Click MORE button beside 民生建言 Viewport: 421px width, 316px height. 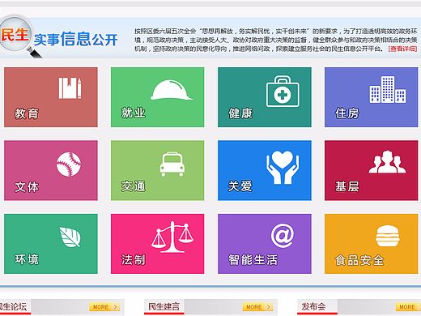click(x=258, y=307)
